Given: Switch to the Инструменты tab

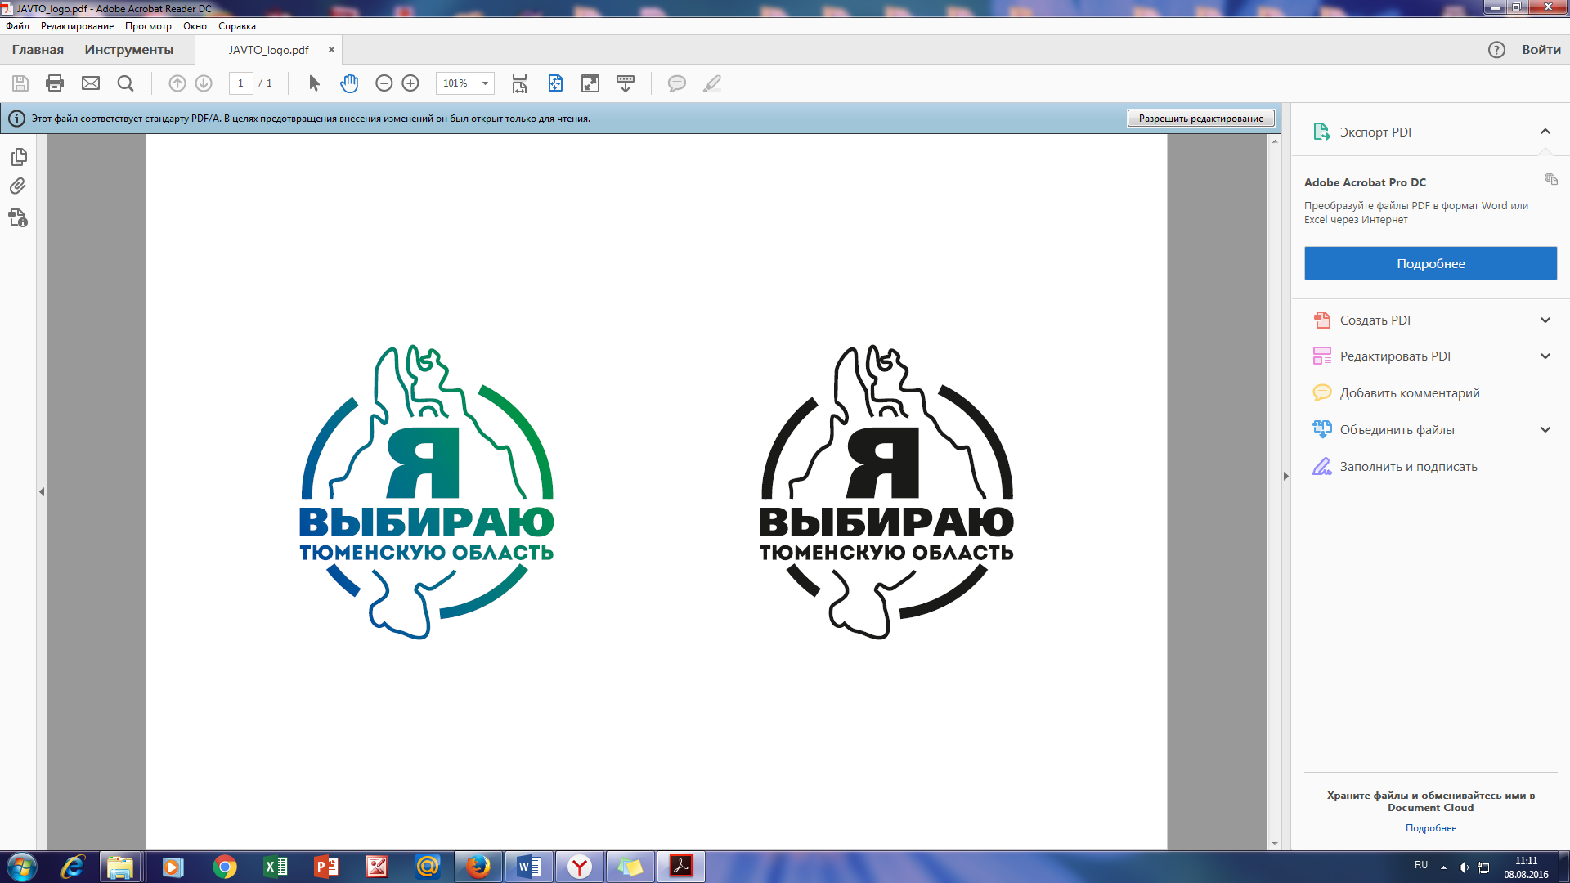Looking at the screenshot, I should 129,50.
